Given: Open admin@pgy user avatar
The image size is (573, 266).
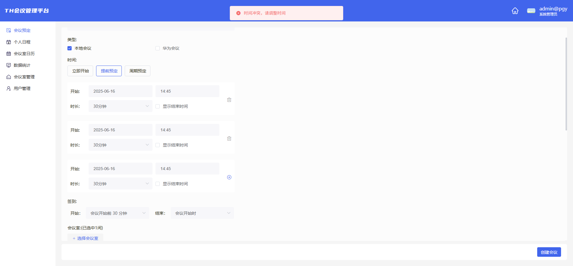Looking at the screenshot, I should coord(531,11).
